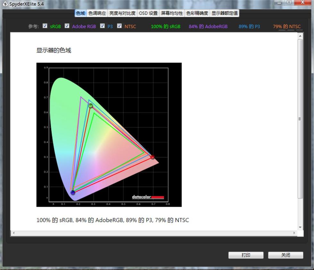Image resolution: width=314 pixels, height=270 pixels.
Task: Click the horizontal scrollbar right arrow
Action: [294, 233]
